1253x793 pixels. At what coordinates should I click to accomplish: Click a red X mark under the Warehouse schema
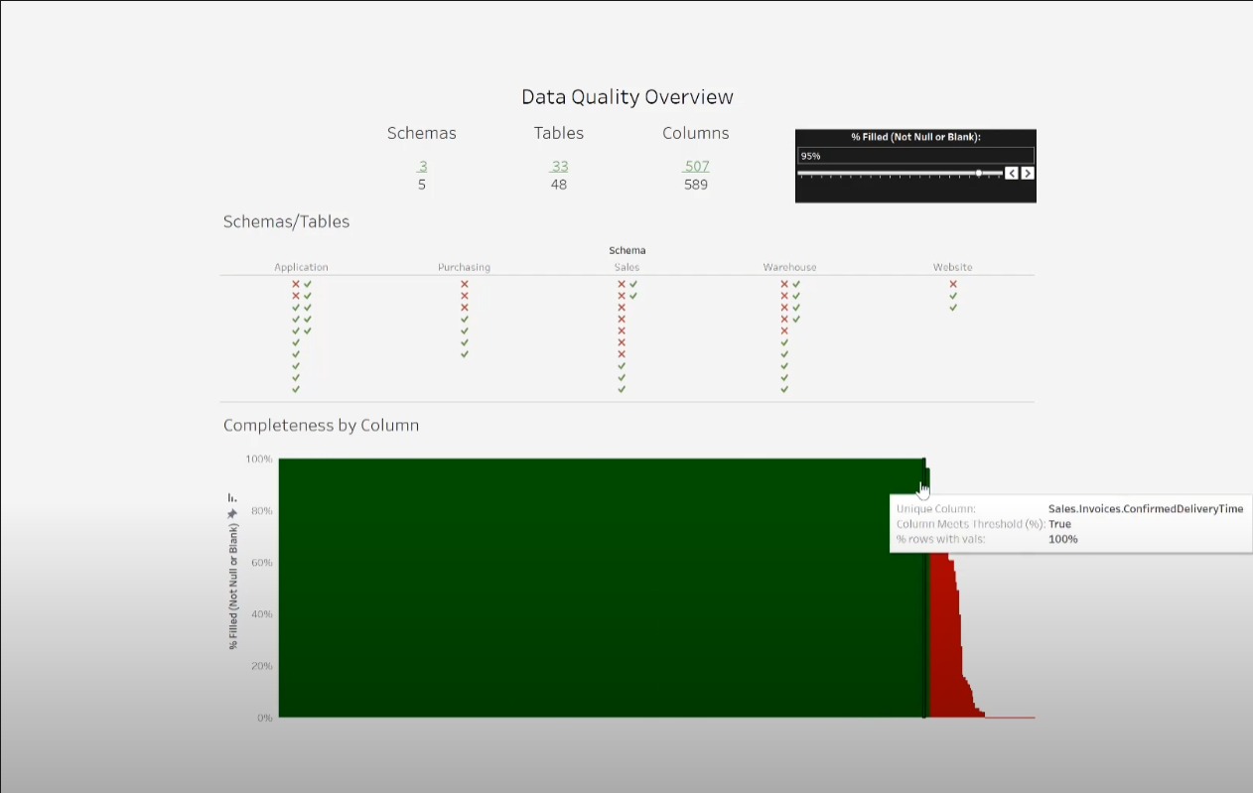tap(783, 283)
